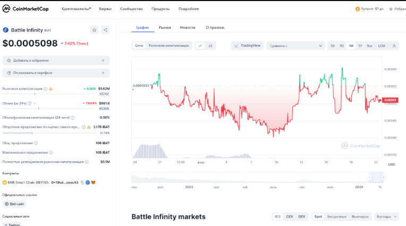406x226 pixels.
Task: Set chart range to 7D
Action: (x=342, y=46)
